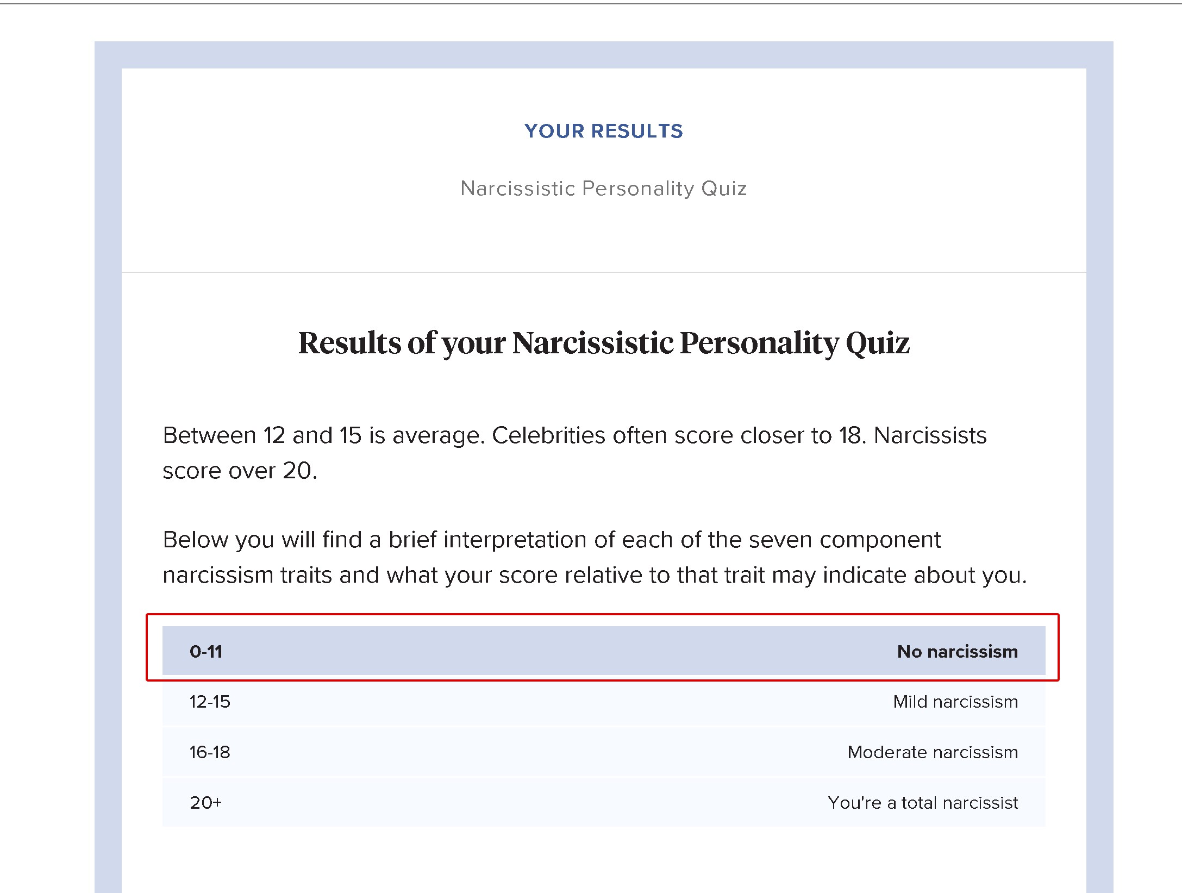The image size is (1182, 893).
Task: Click the sentence about Celebrities scoring closer to 18
Action: (x=679, y=435)
